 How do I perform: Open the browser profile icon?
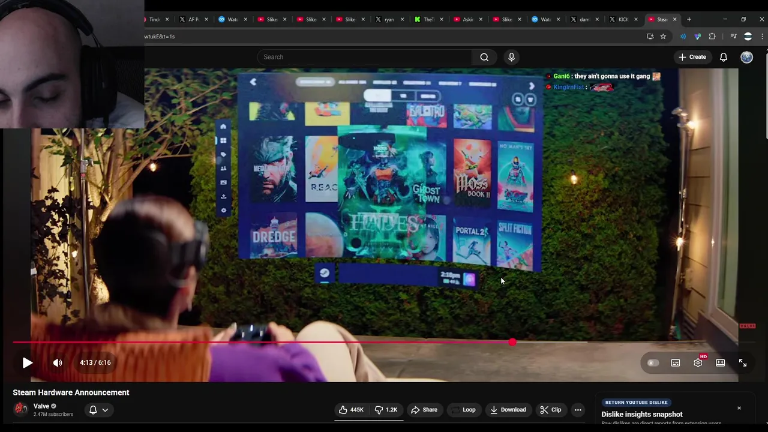tap(748, 37)
